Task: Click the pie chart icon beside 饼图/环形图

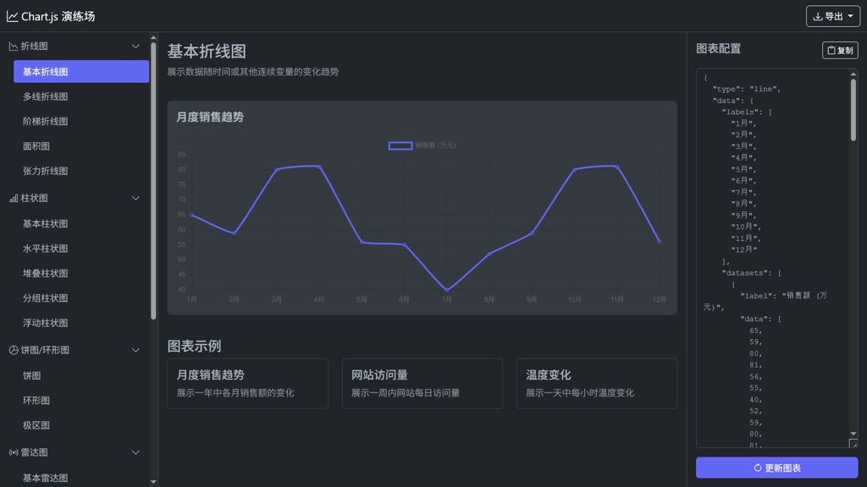Action: 14,350
